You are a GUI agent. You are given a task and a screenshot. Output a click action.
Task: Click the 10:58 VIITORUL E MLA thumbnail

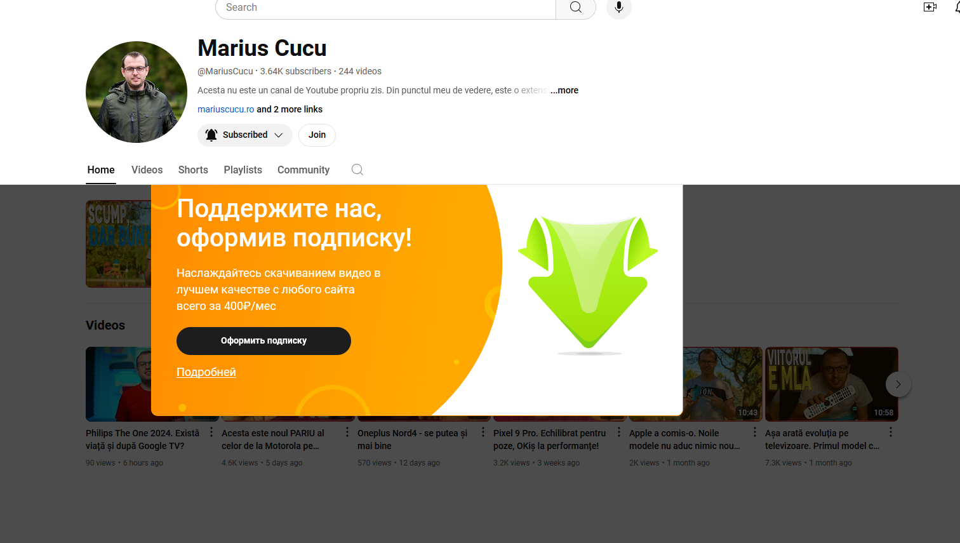click(832, 384)
